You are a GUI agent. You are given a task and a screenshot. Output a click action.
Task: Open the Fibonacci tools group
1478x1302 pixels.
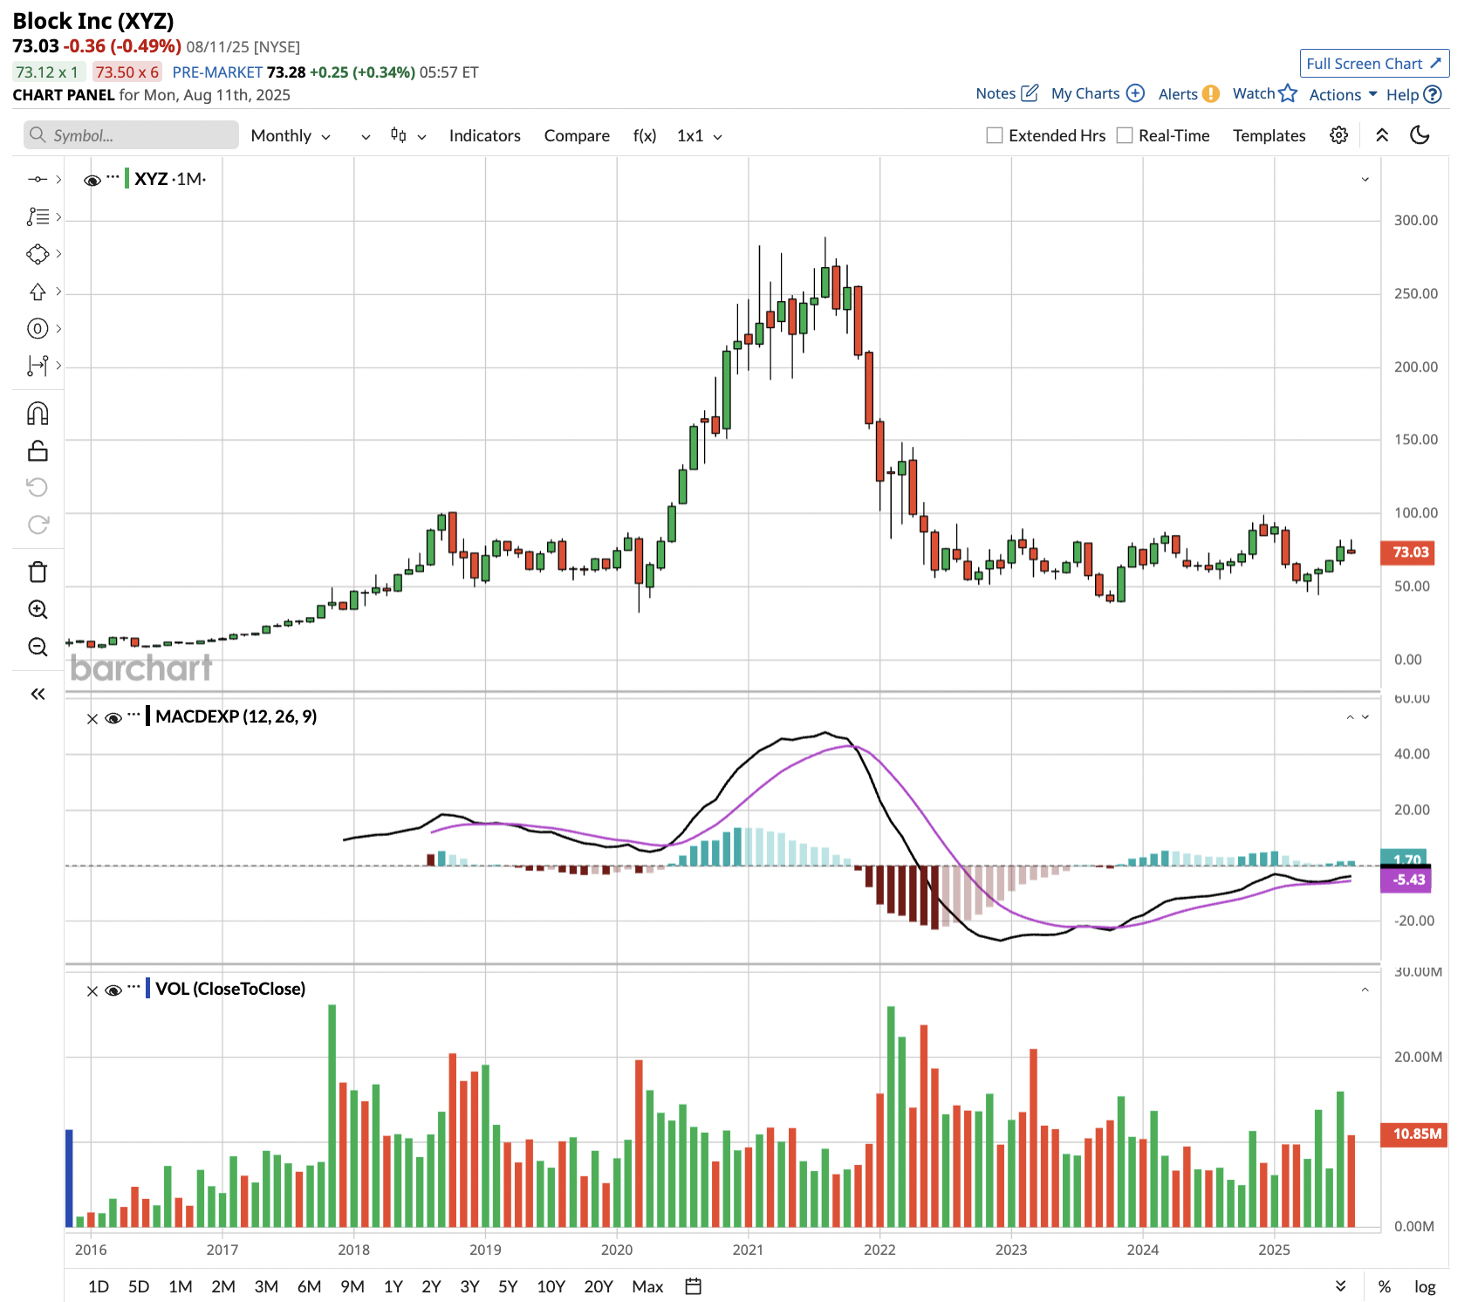point(38,216)
